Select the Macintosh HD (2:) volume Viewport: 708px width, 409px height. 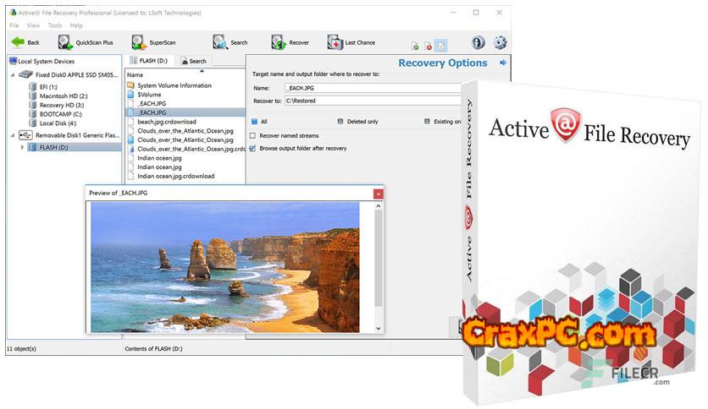64,96
